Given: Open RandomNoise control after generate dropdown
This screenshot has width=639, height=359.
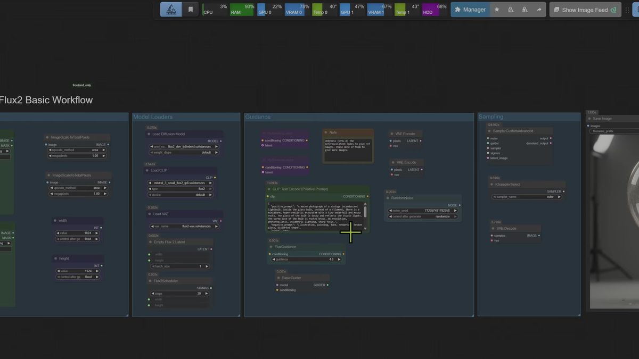Looking at the screenshot, I should (423, 216).
